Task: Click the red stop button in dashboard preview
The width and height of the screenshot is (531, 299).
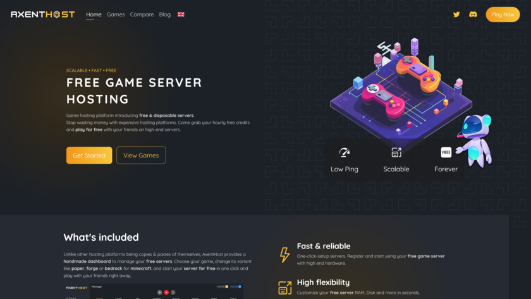Action: 166,292
